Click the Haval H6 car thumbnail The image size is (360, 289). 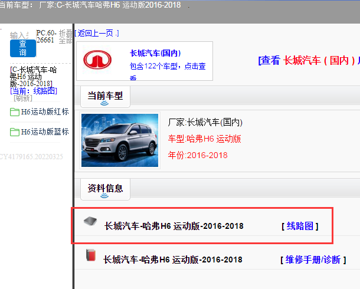click(120, 140)
